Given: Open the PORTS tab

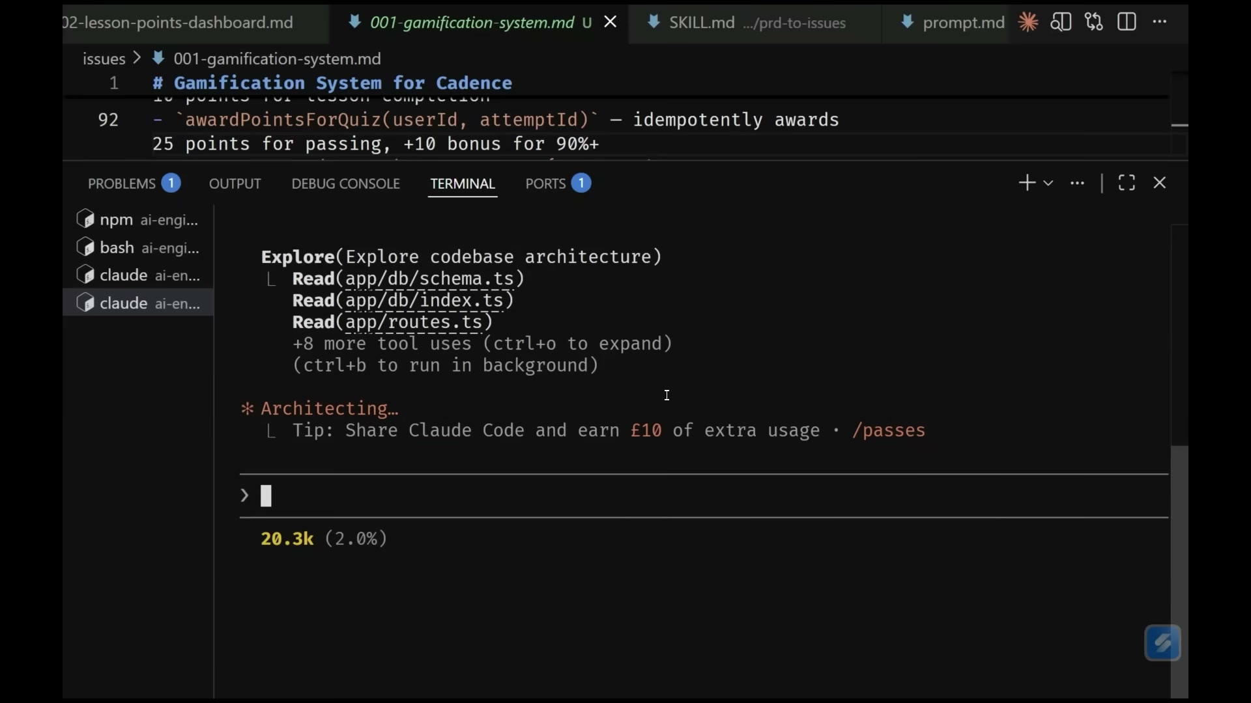Looking at the screenshot, I should click(558, 184).
